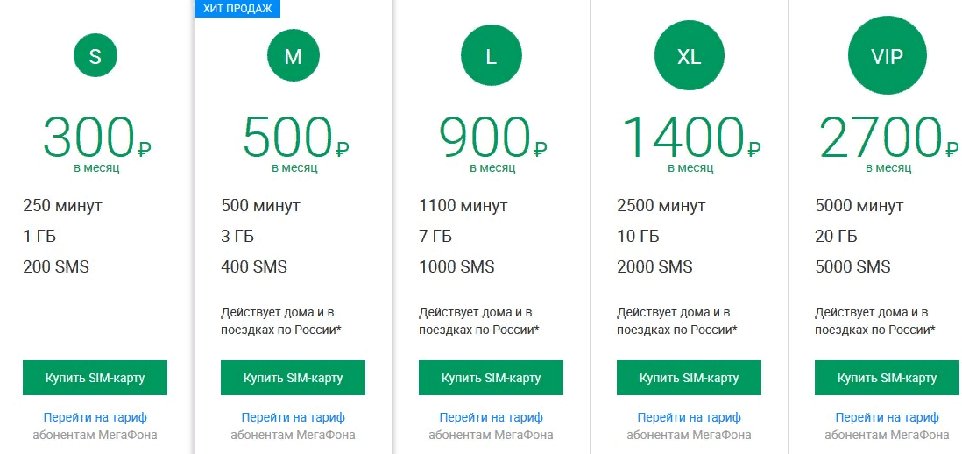Buy SIM card for 2700 ₽ plan
The height and width of the screenshot is (454, 962).
coord(887,378)
